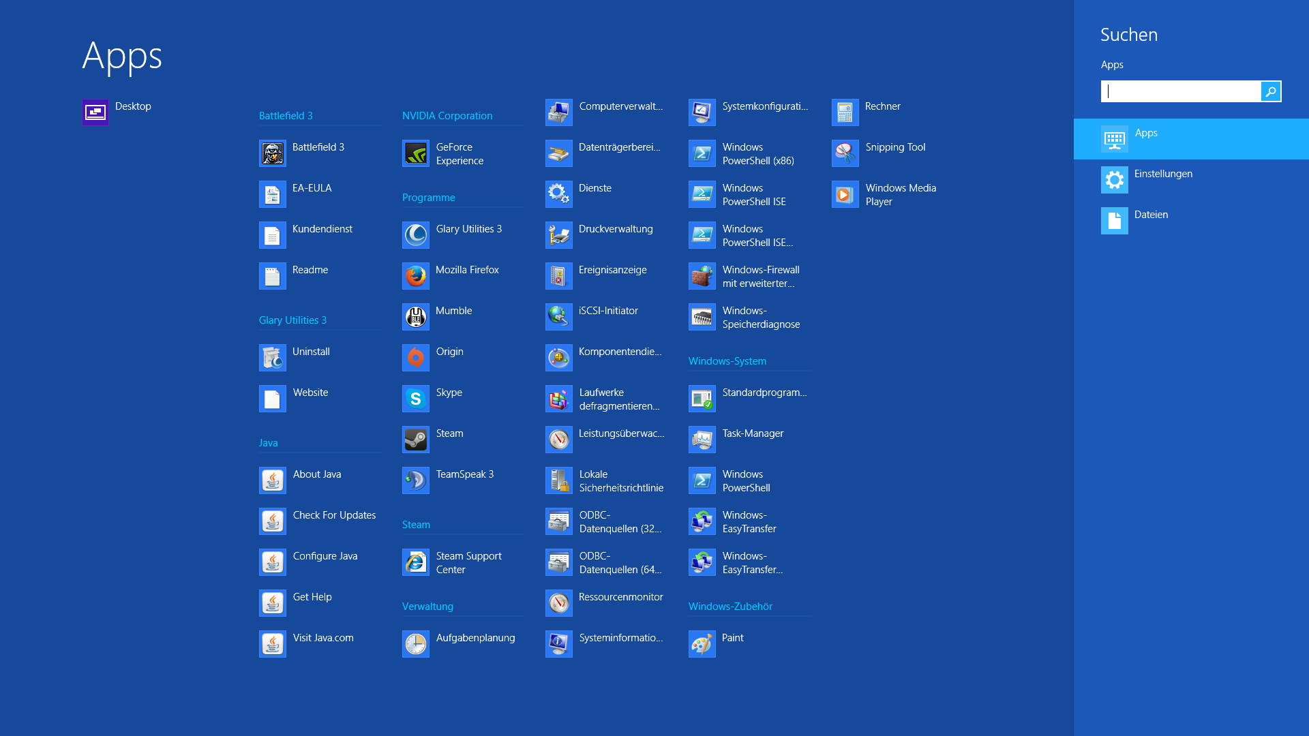
Task: Launch Steam from the Programme group
Action: pos(416,440)
